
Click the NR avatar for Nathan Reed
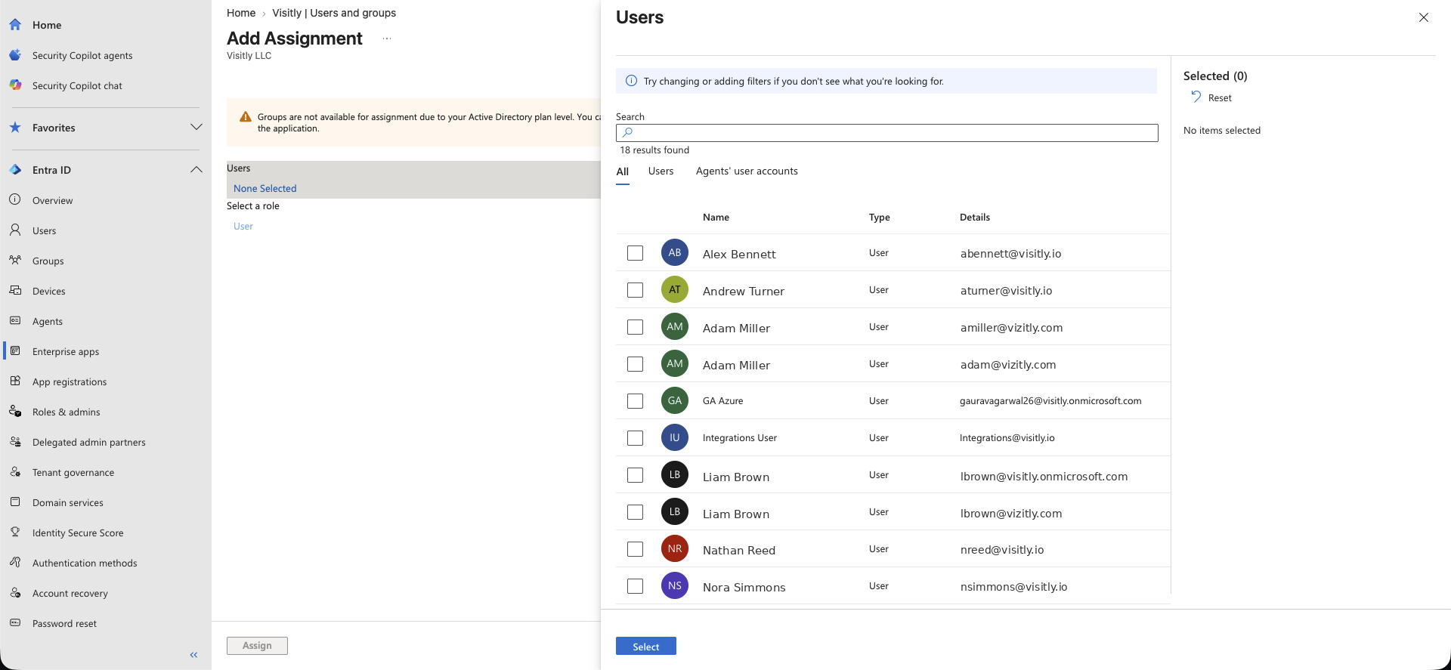click(x=675, y=548)
